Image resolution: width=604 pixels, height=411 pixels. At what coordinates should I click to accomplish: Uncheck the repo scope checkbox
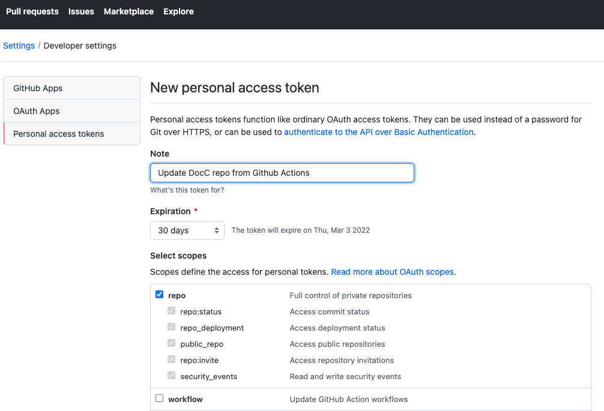coord(160,295)
